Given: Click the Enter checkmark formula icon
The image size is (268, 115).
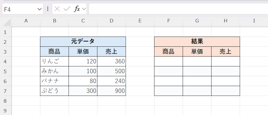Looking at the screenshot, I should 67,9.
